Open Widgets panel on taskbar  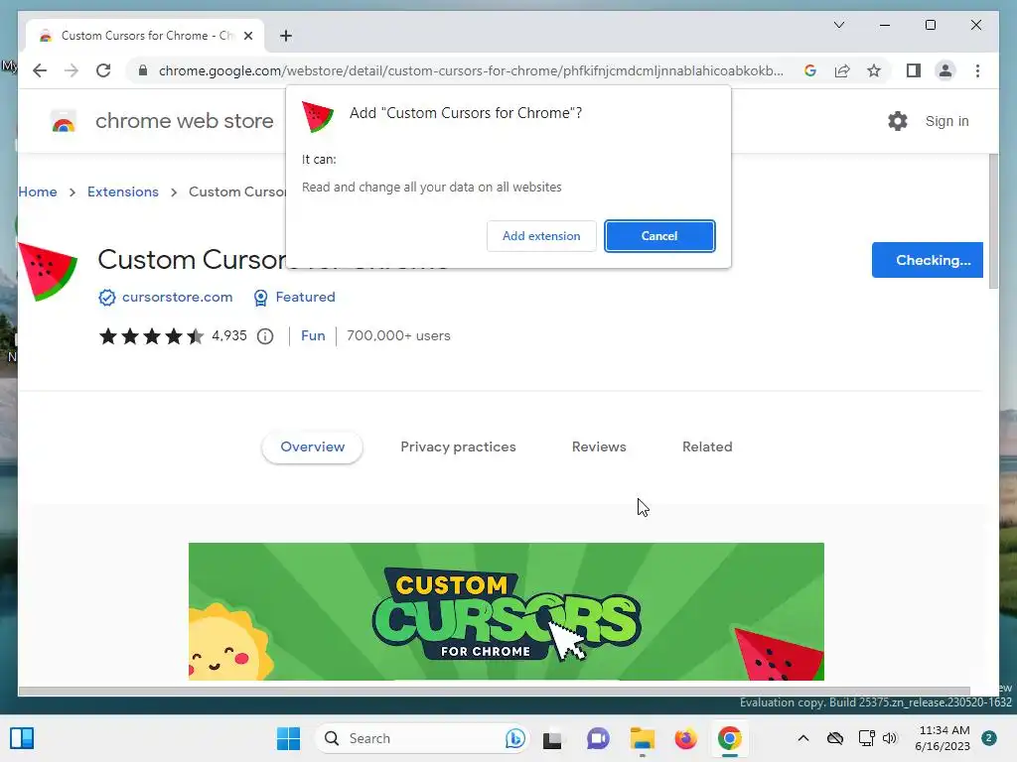pyautogui.click(x=22, y=738)
